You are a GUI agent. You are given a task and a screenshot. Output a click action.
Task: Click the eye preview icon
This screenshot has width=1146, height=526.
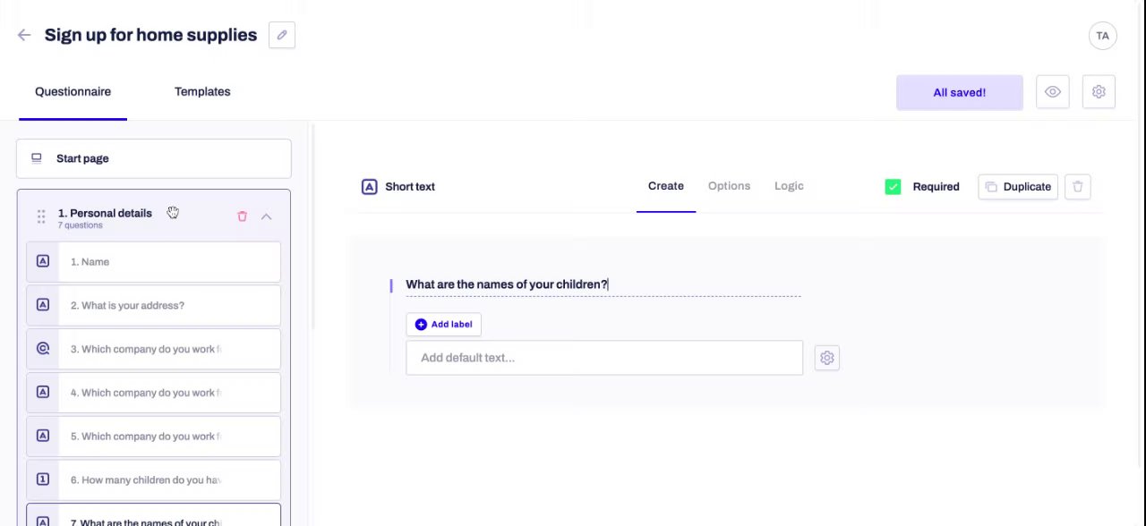[1053, 92]
